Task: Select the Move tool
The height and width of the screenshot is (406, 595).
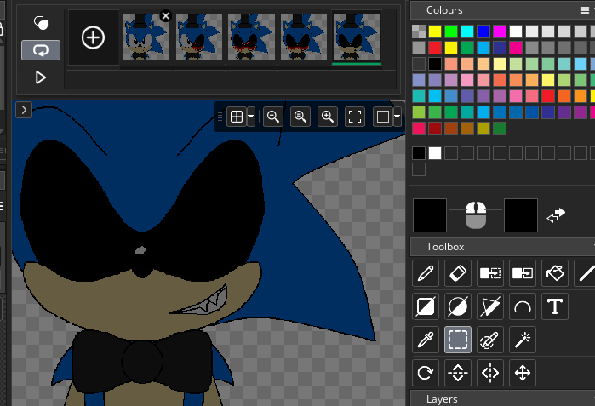Action: 523,373
